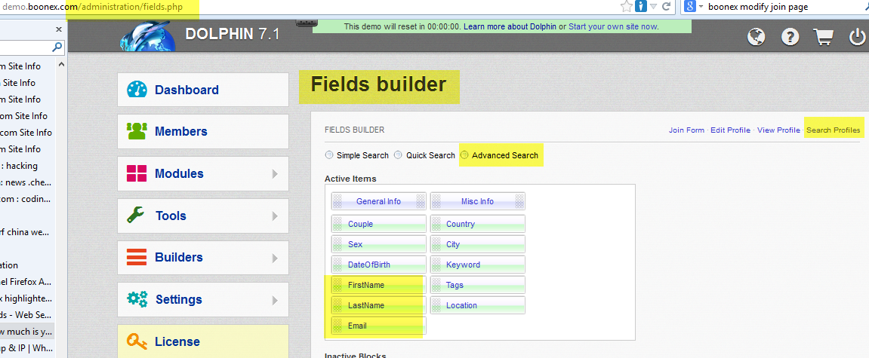
Task: Click the Dashboard gauge icon
Action: point(137,90)
